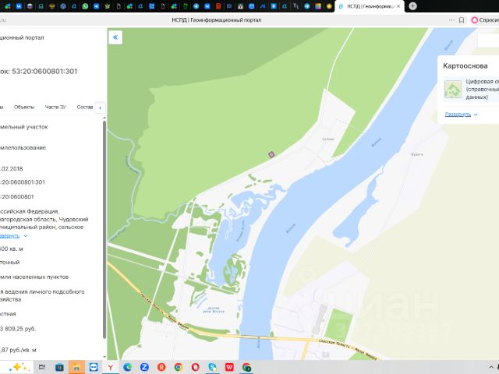This screenshot has width=499, height=374.
Task: Open Task View on the taskbar
Action: point(41,367)
